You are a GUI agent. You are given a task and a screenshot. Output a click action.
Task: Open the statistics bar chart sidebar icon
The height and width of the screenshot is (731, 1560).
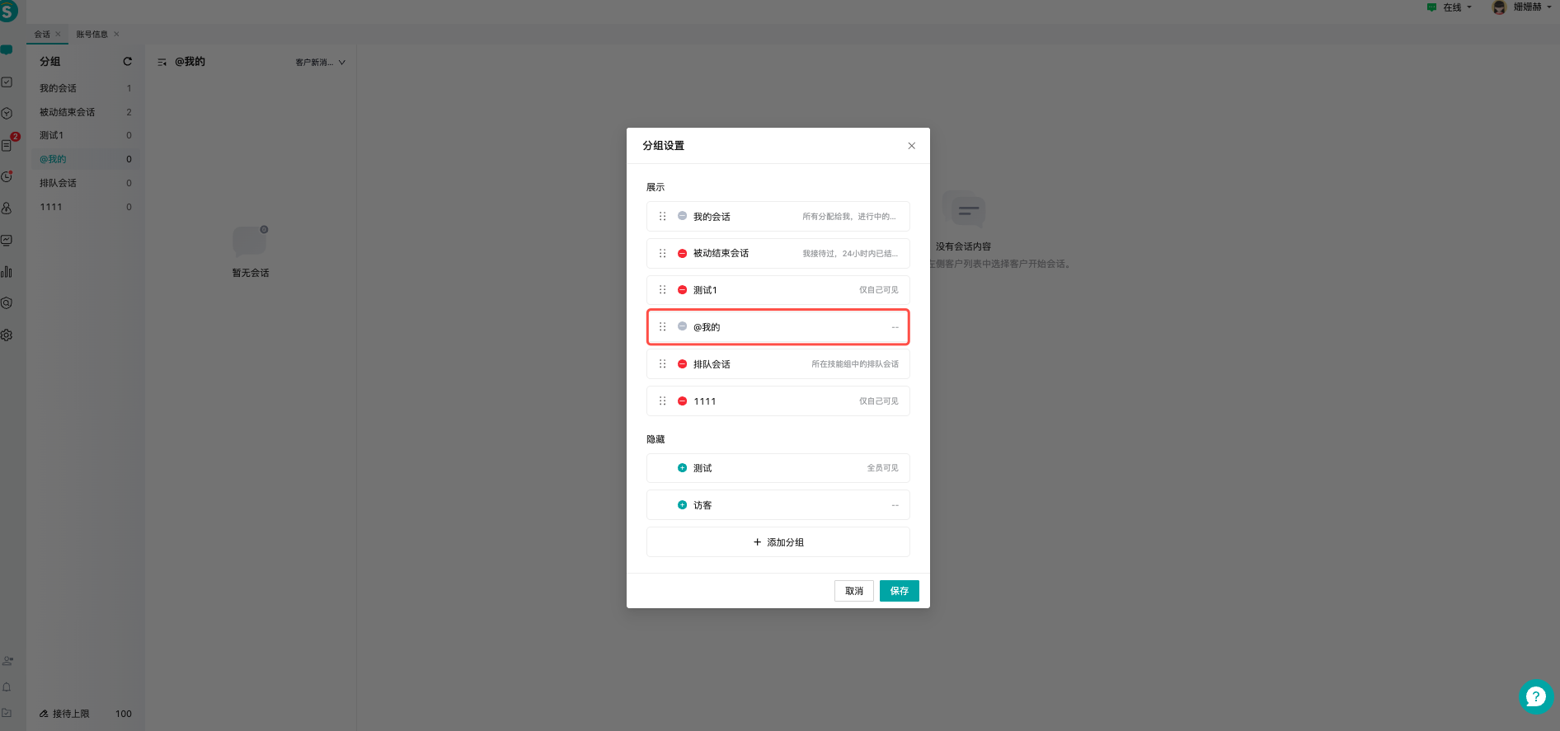point(7,271)
